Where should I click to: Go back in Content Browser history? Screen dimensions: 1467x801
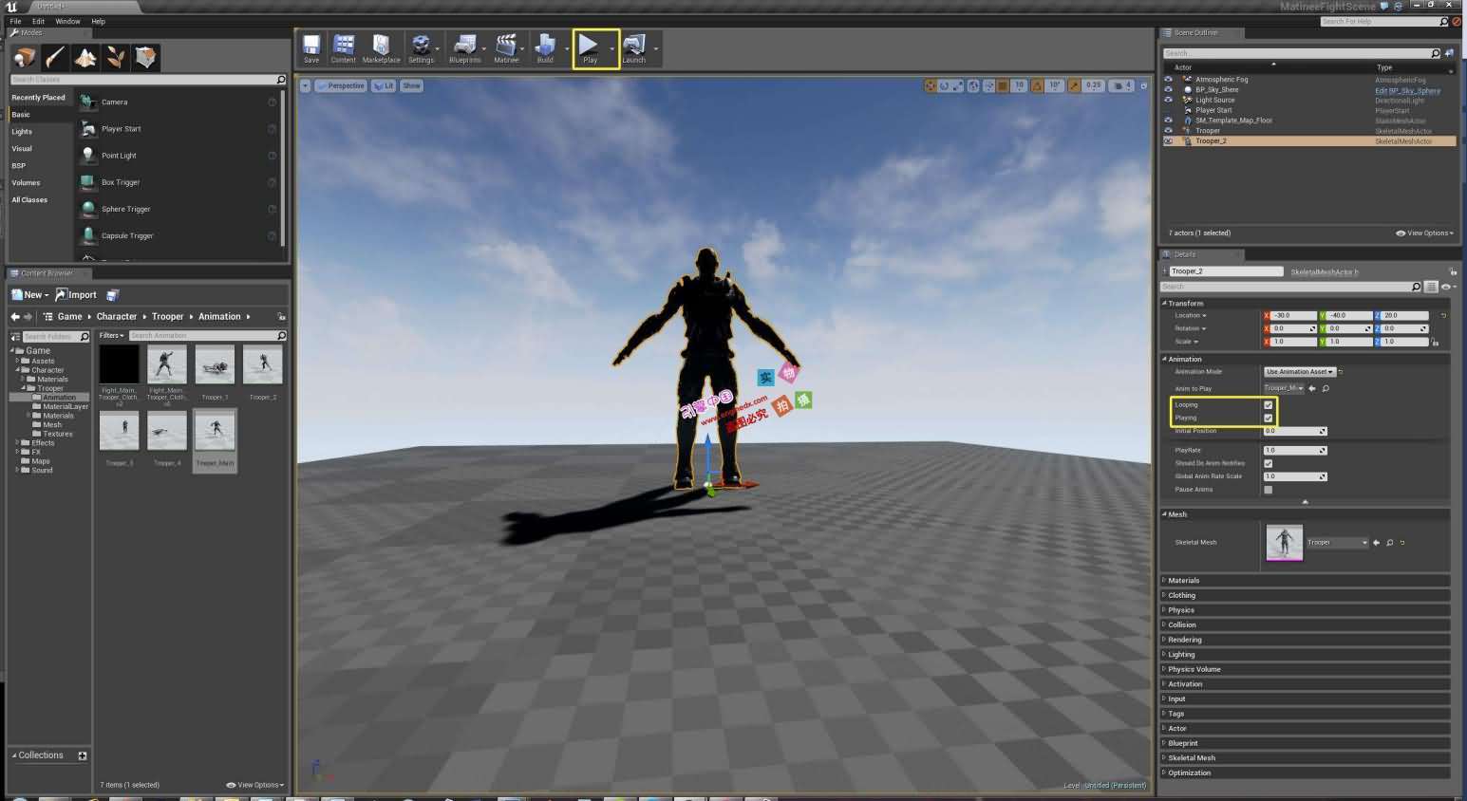pos(15,317)
